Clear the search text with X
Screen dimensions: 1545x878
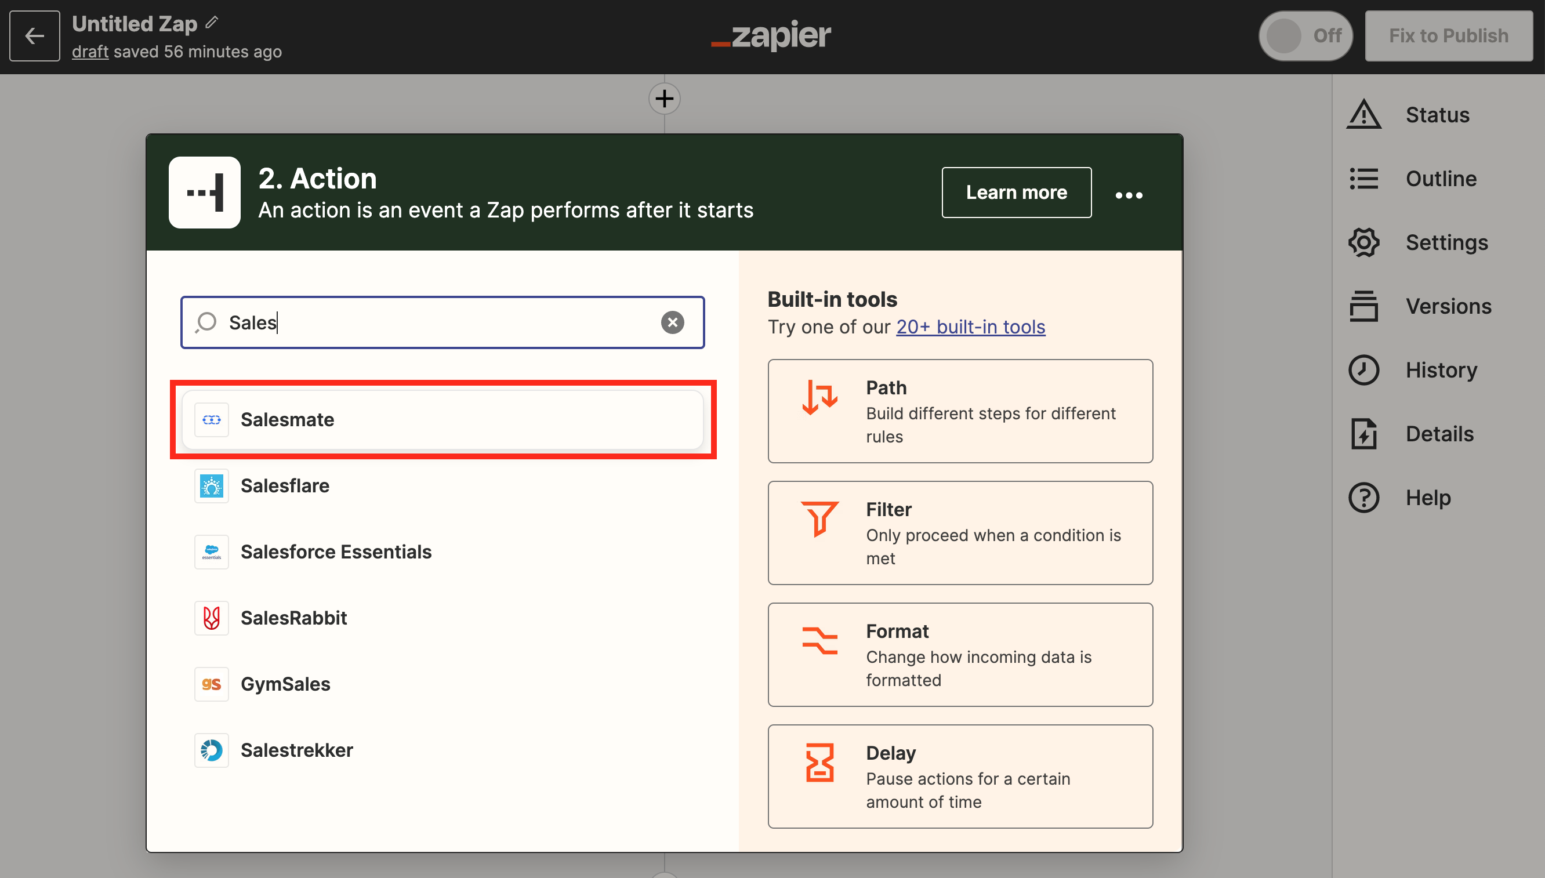click(672, 322)
